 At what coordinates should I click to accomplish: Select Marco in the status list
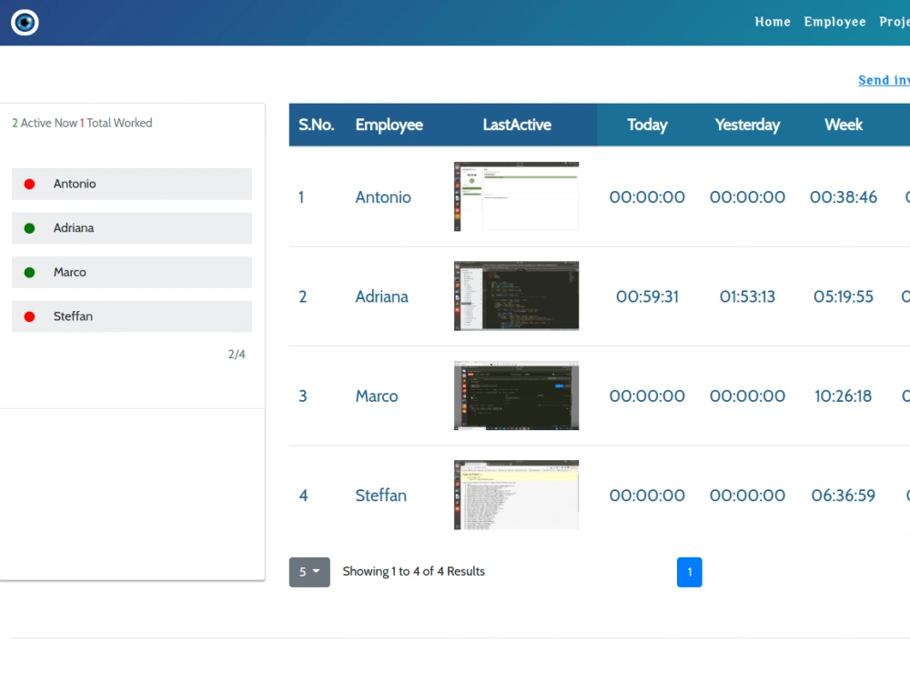pos(132,272)
